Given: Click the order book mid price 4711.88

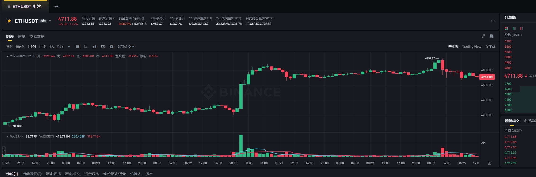Looking at the screenshot, I should point(514,76).
